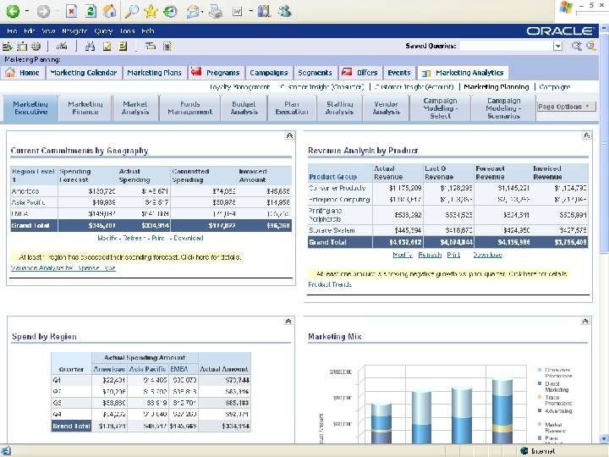Open the Budget Analysis tab

tap(244, 107)
